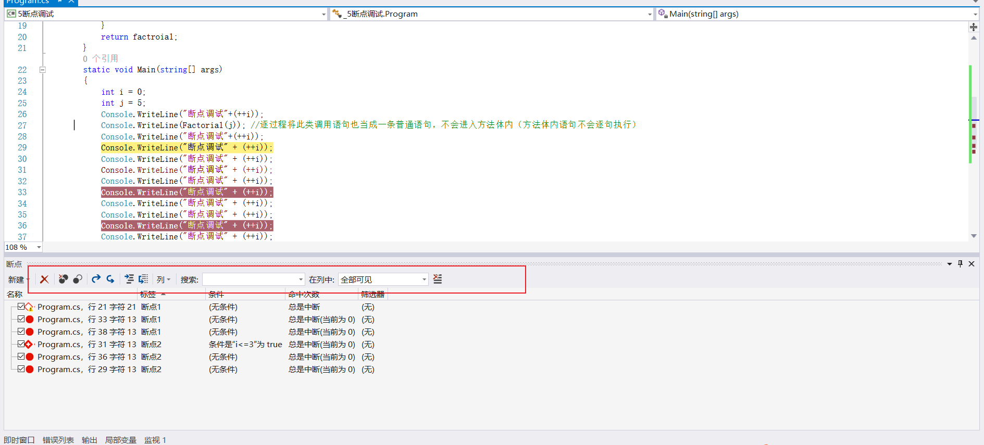Click highlighted breakpoint code on line 36

point(187,226)
